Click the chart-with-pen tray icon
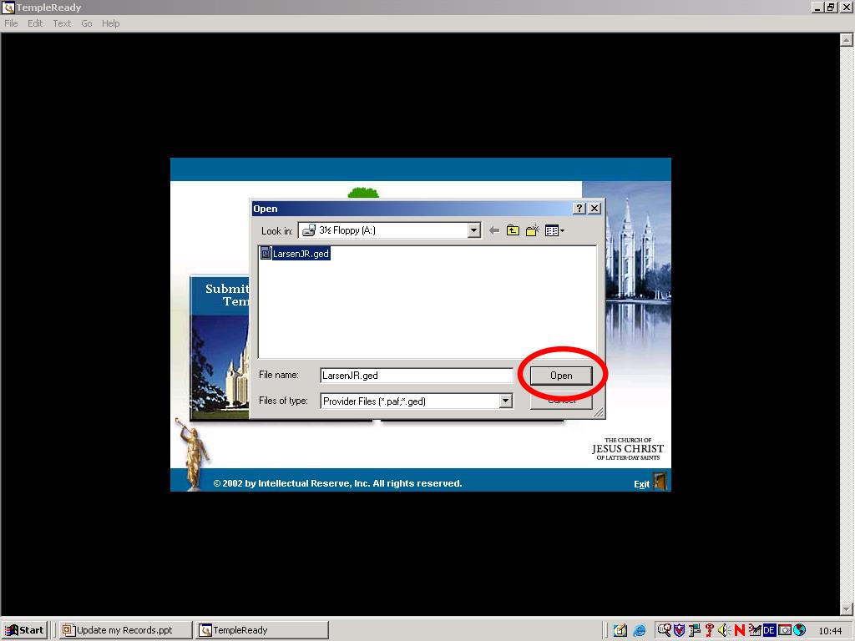 coord(755,631)
